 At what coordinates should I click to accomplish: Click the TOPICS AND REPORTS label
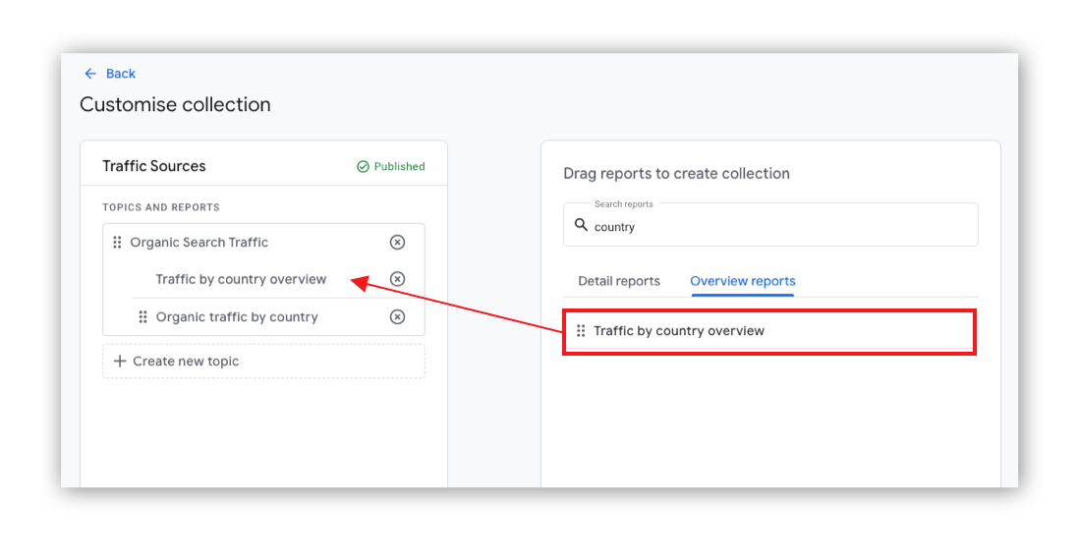point(161,207)
